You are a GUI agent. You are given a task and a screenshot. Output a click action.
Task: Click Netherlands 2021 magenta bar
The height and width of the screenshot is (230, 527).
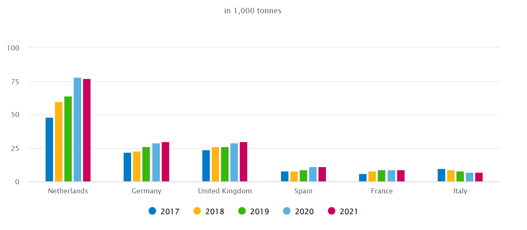[x=87, y=130]
